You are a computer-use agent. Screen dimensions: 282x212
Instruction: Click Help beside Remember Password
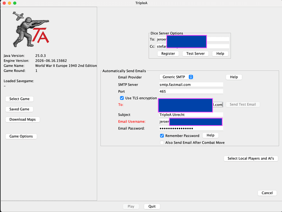(210, 136)
